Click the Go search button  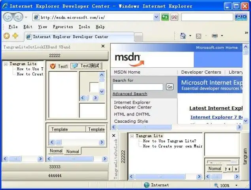(x=170, y=87)
